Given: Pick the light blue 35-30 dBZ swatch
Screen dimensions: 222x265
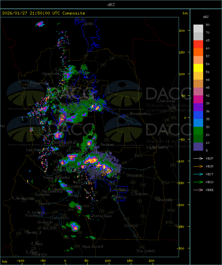Looking at the screenshot, I should [198, 123].
